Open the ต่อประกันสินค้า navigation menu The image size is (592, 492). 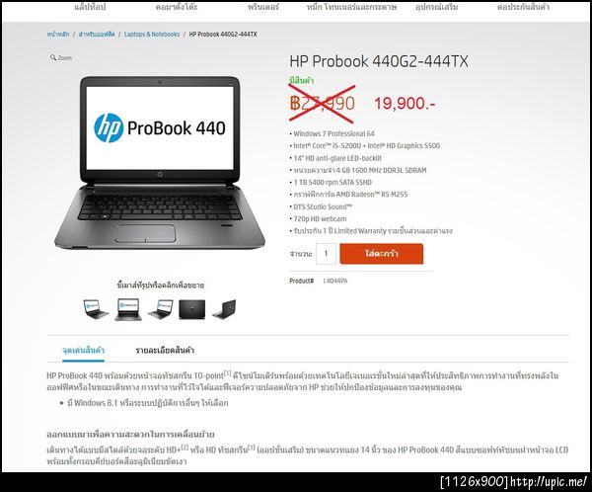pyautogui.click(x=523, y=7)
